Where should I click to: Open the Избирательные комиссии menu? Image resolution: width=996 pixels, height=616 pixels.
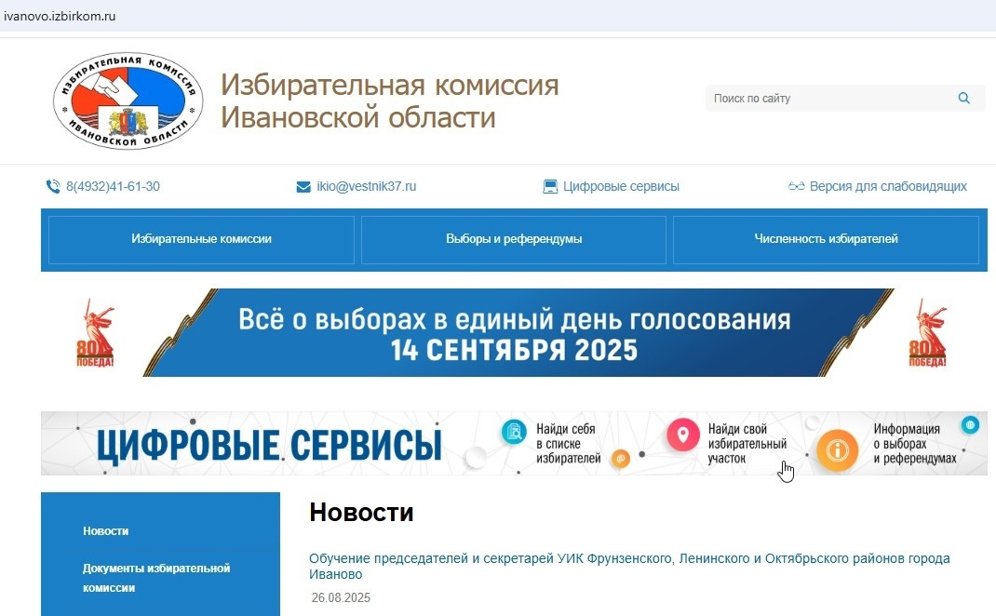tap(201, 239)
